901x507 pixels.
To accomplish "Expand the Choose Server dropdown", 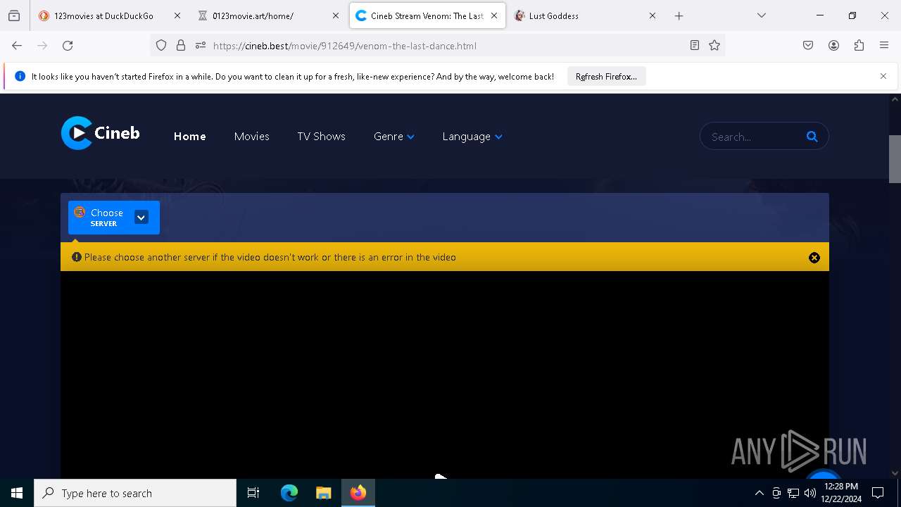I will pyautogui.click(x=114, y=218).
